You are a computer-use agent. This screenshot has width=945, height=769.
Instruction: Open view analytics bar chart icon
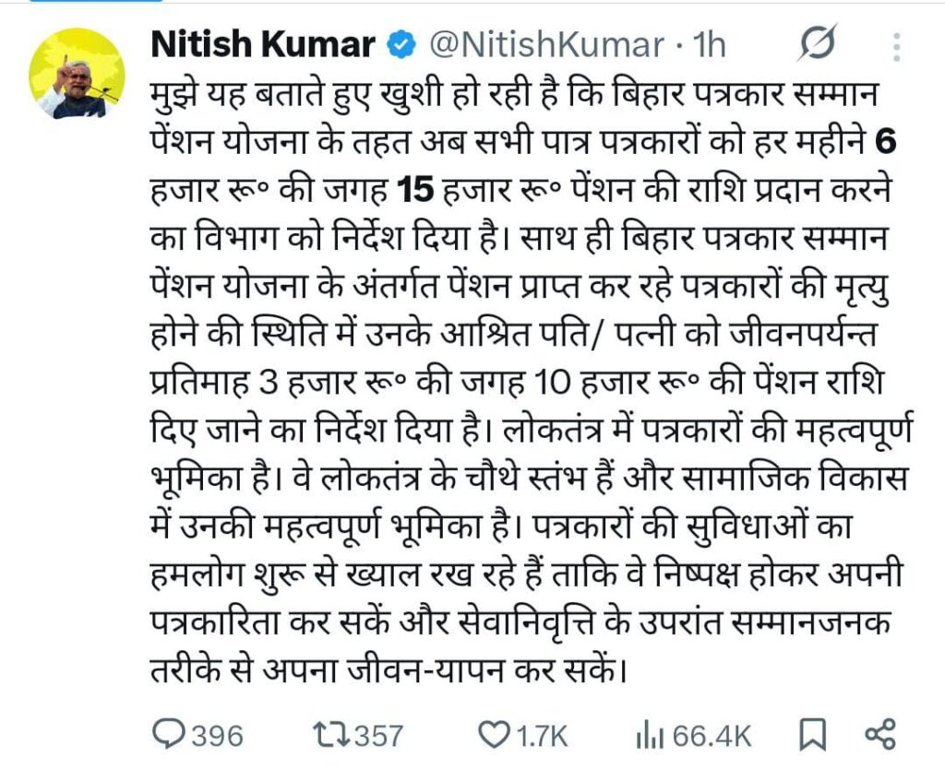tap(650, 735)
